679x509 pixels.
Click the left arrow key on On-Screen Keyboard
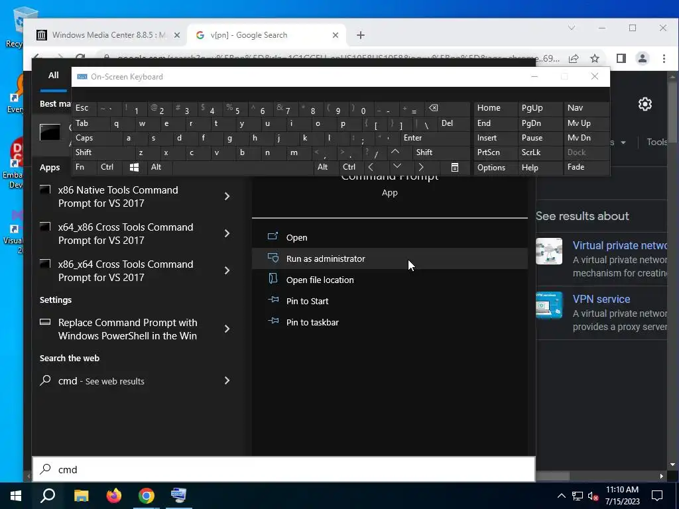(x=371, y=168)
